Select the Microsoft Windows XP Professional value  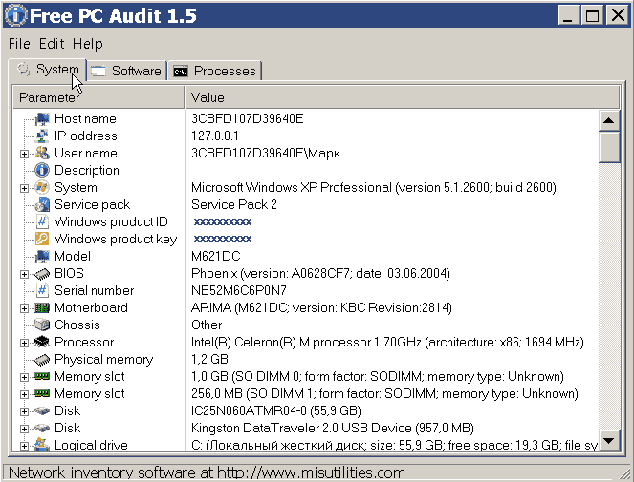[x=374, y=188]
